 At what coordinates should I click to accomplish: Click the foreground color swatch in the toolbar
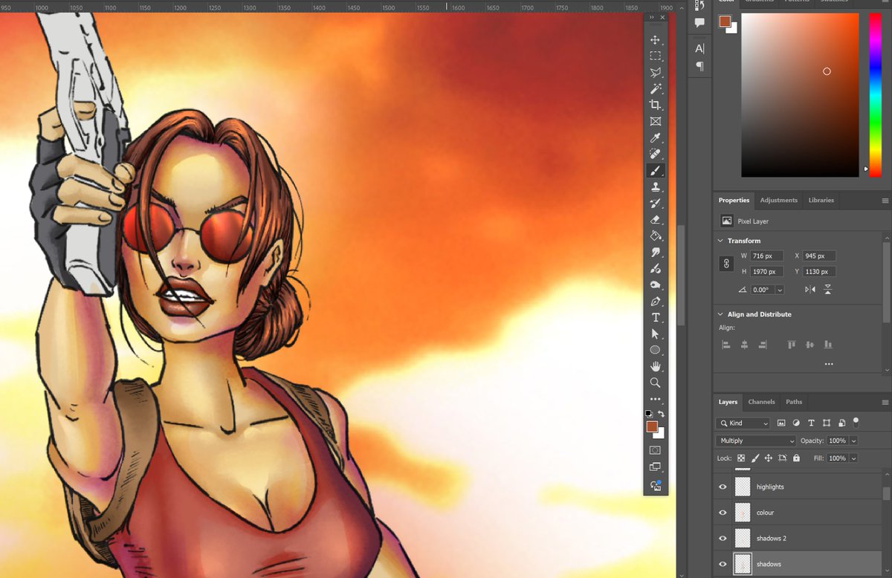tap(652, 426)
